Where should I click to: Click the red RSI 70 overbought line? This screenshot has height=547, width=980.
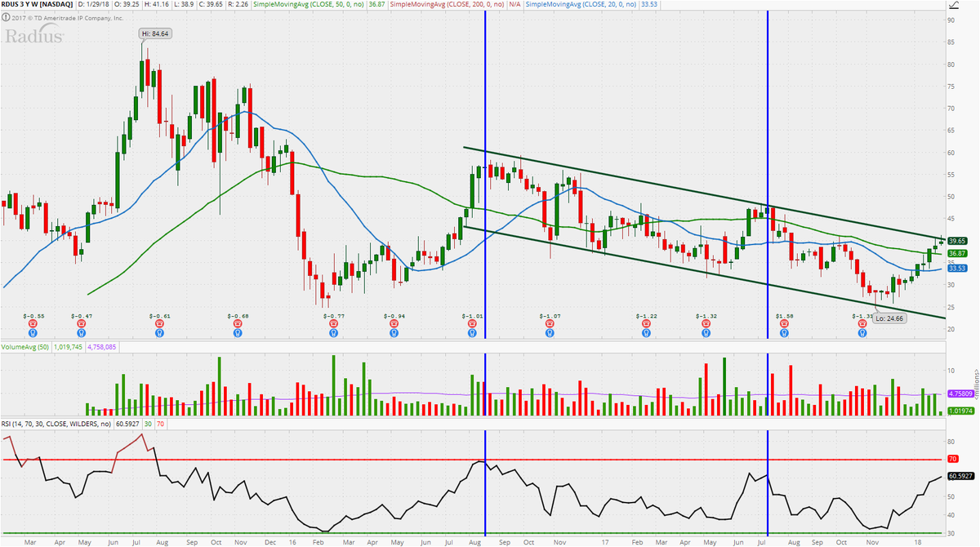coord(474,460)
